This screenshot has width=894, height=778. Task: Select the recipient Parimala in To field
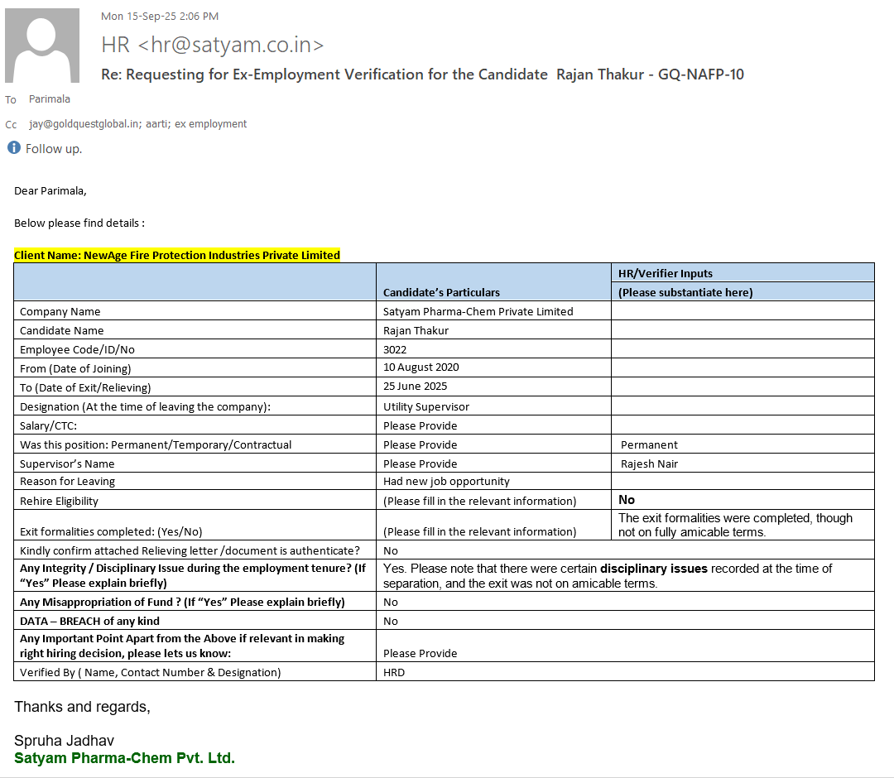tap(50, 99)
